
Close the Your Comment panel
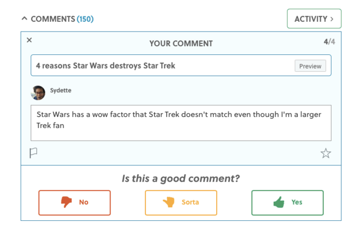pyautogui.click(x=29, y=40)
